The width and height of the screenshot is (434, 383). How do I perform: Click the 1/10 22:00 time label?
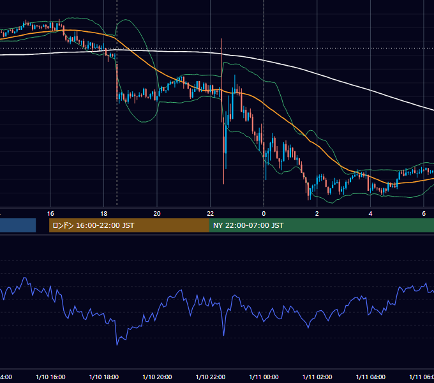211,377
